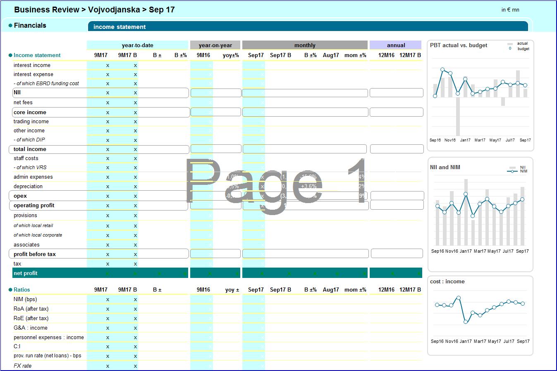Select the 'RoA (after tax)' row label
Screen dimensions: 557x371
coord(31,309)
